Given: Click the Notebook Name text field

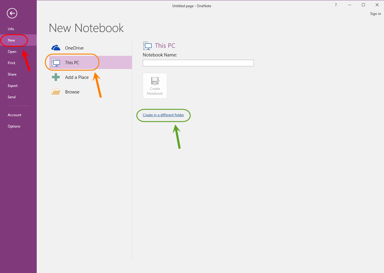Looking at the screenshot, I should [198, 63].
